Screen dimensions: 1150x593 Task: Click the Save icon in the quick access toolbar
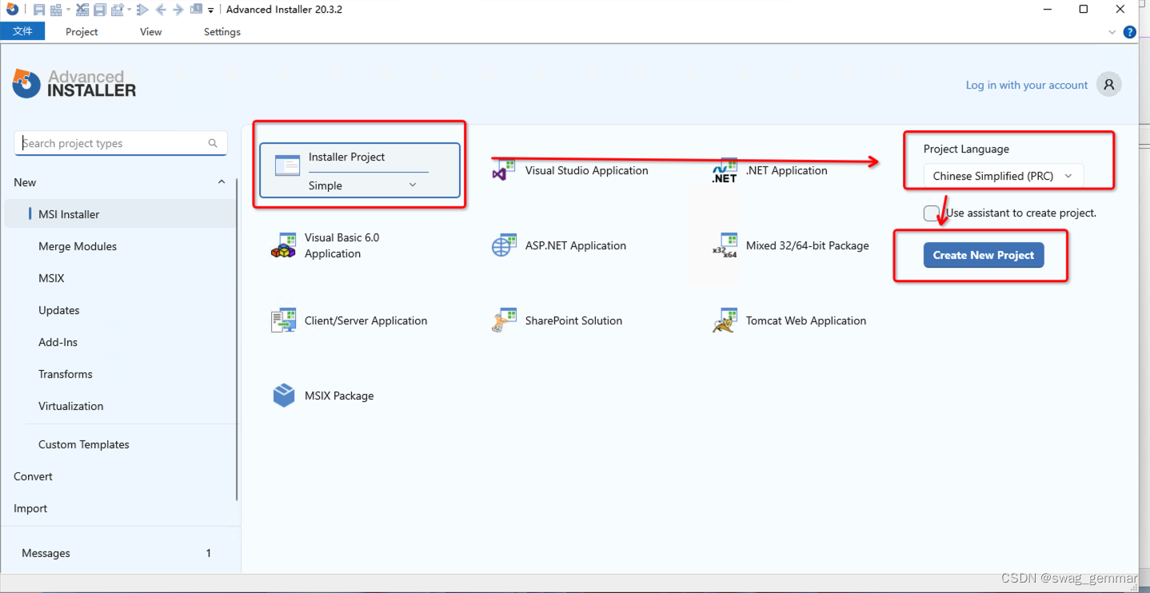(39, 9)
